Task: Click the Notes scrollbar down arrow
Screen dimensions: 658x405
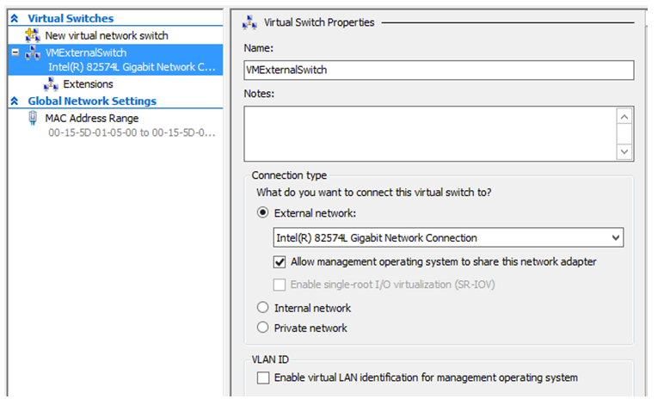Action: 624,151
